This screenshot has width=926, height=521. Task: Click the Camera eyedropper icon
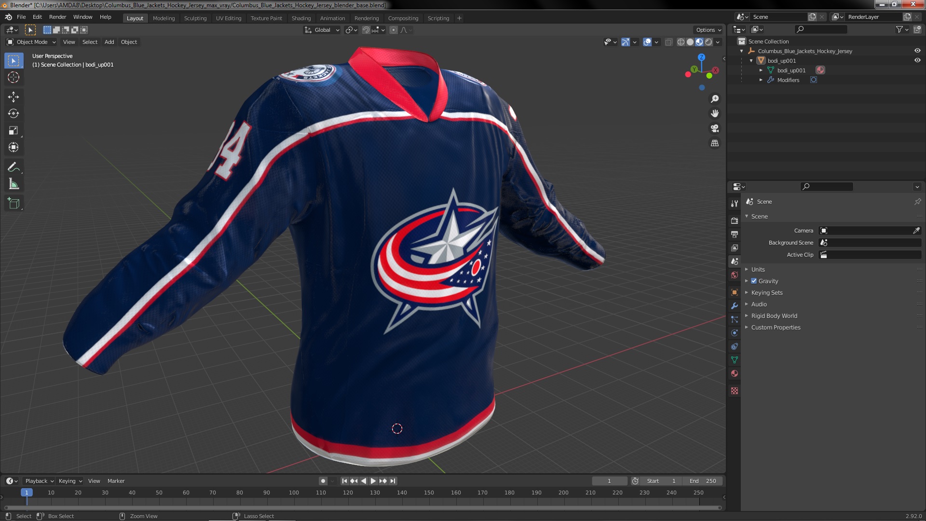pyautogui.click(x=916, y=231)
